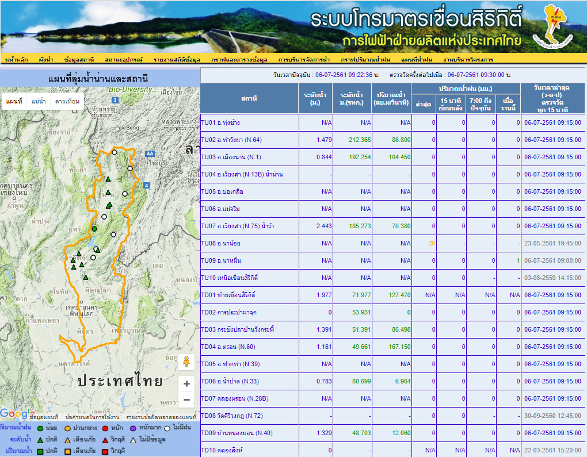Click the orange rainfall value '20'
Image resolution: width=587 pixels, height=457 pixels.
[432, 243]
